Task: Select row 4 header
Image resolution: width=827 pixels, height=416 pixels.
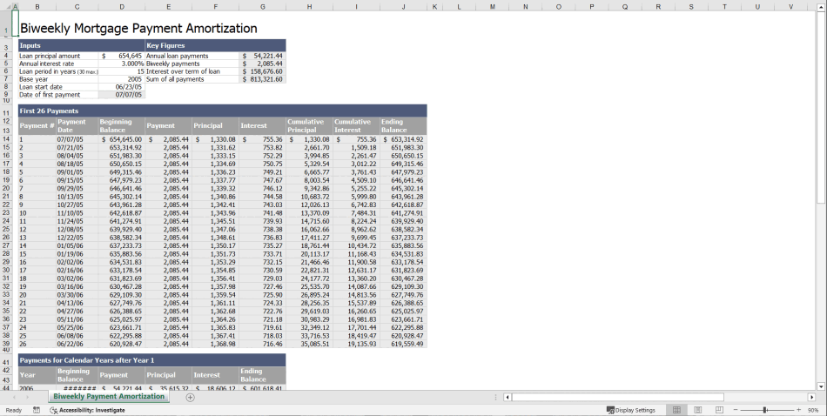Action: [x=6, y=56]
